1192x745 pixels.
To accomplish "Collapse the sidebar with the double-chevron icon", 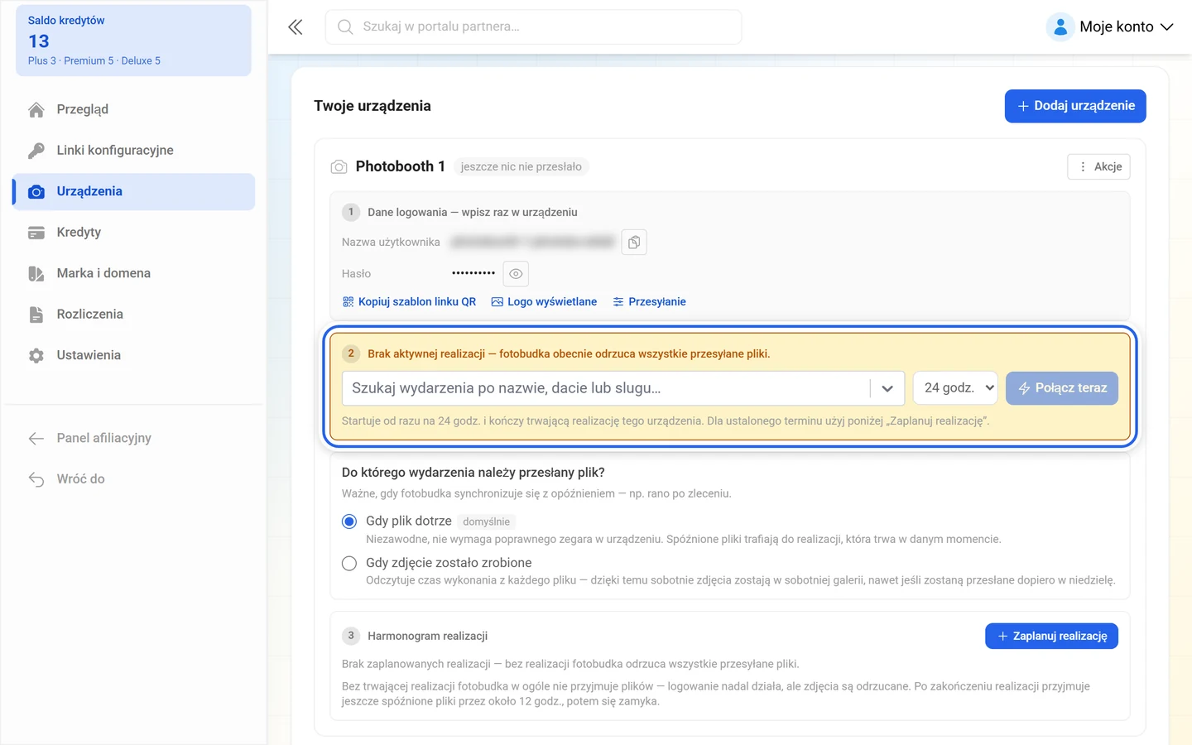I will coord(296,27).
